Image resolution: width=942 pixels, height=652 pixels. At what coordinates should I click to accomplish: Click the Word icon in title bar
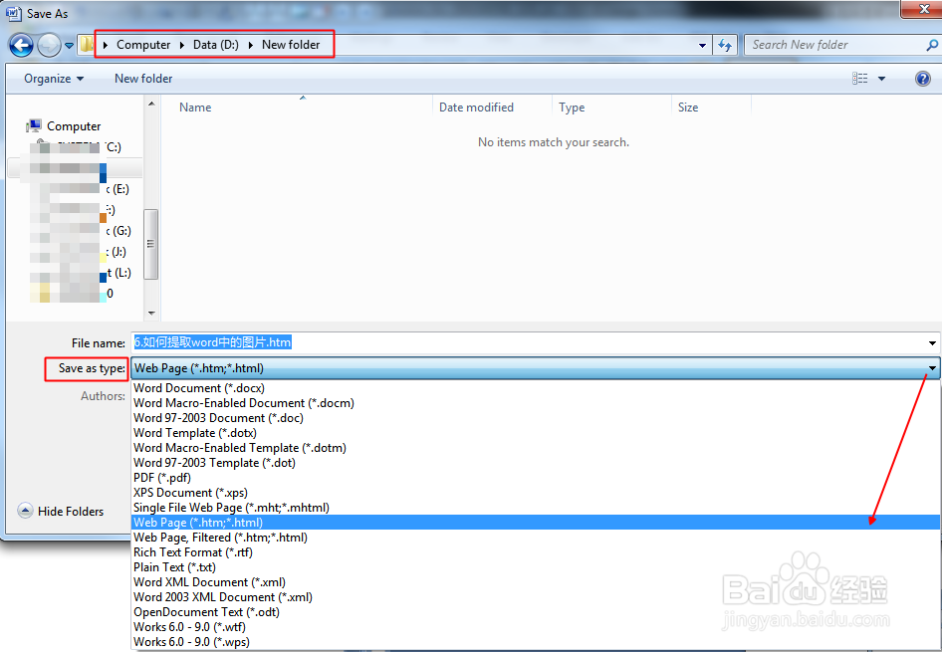(13, 13)
